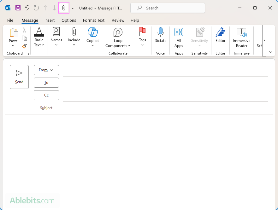Send the email message
Image resolution: width=278 pixels, height=210 pixels.
[19, 77]
